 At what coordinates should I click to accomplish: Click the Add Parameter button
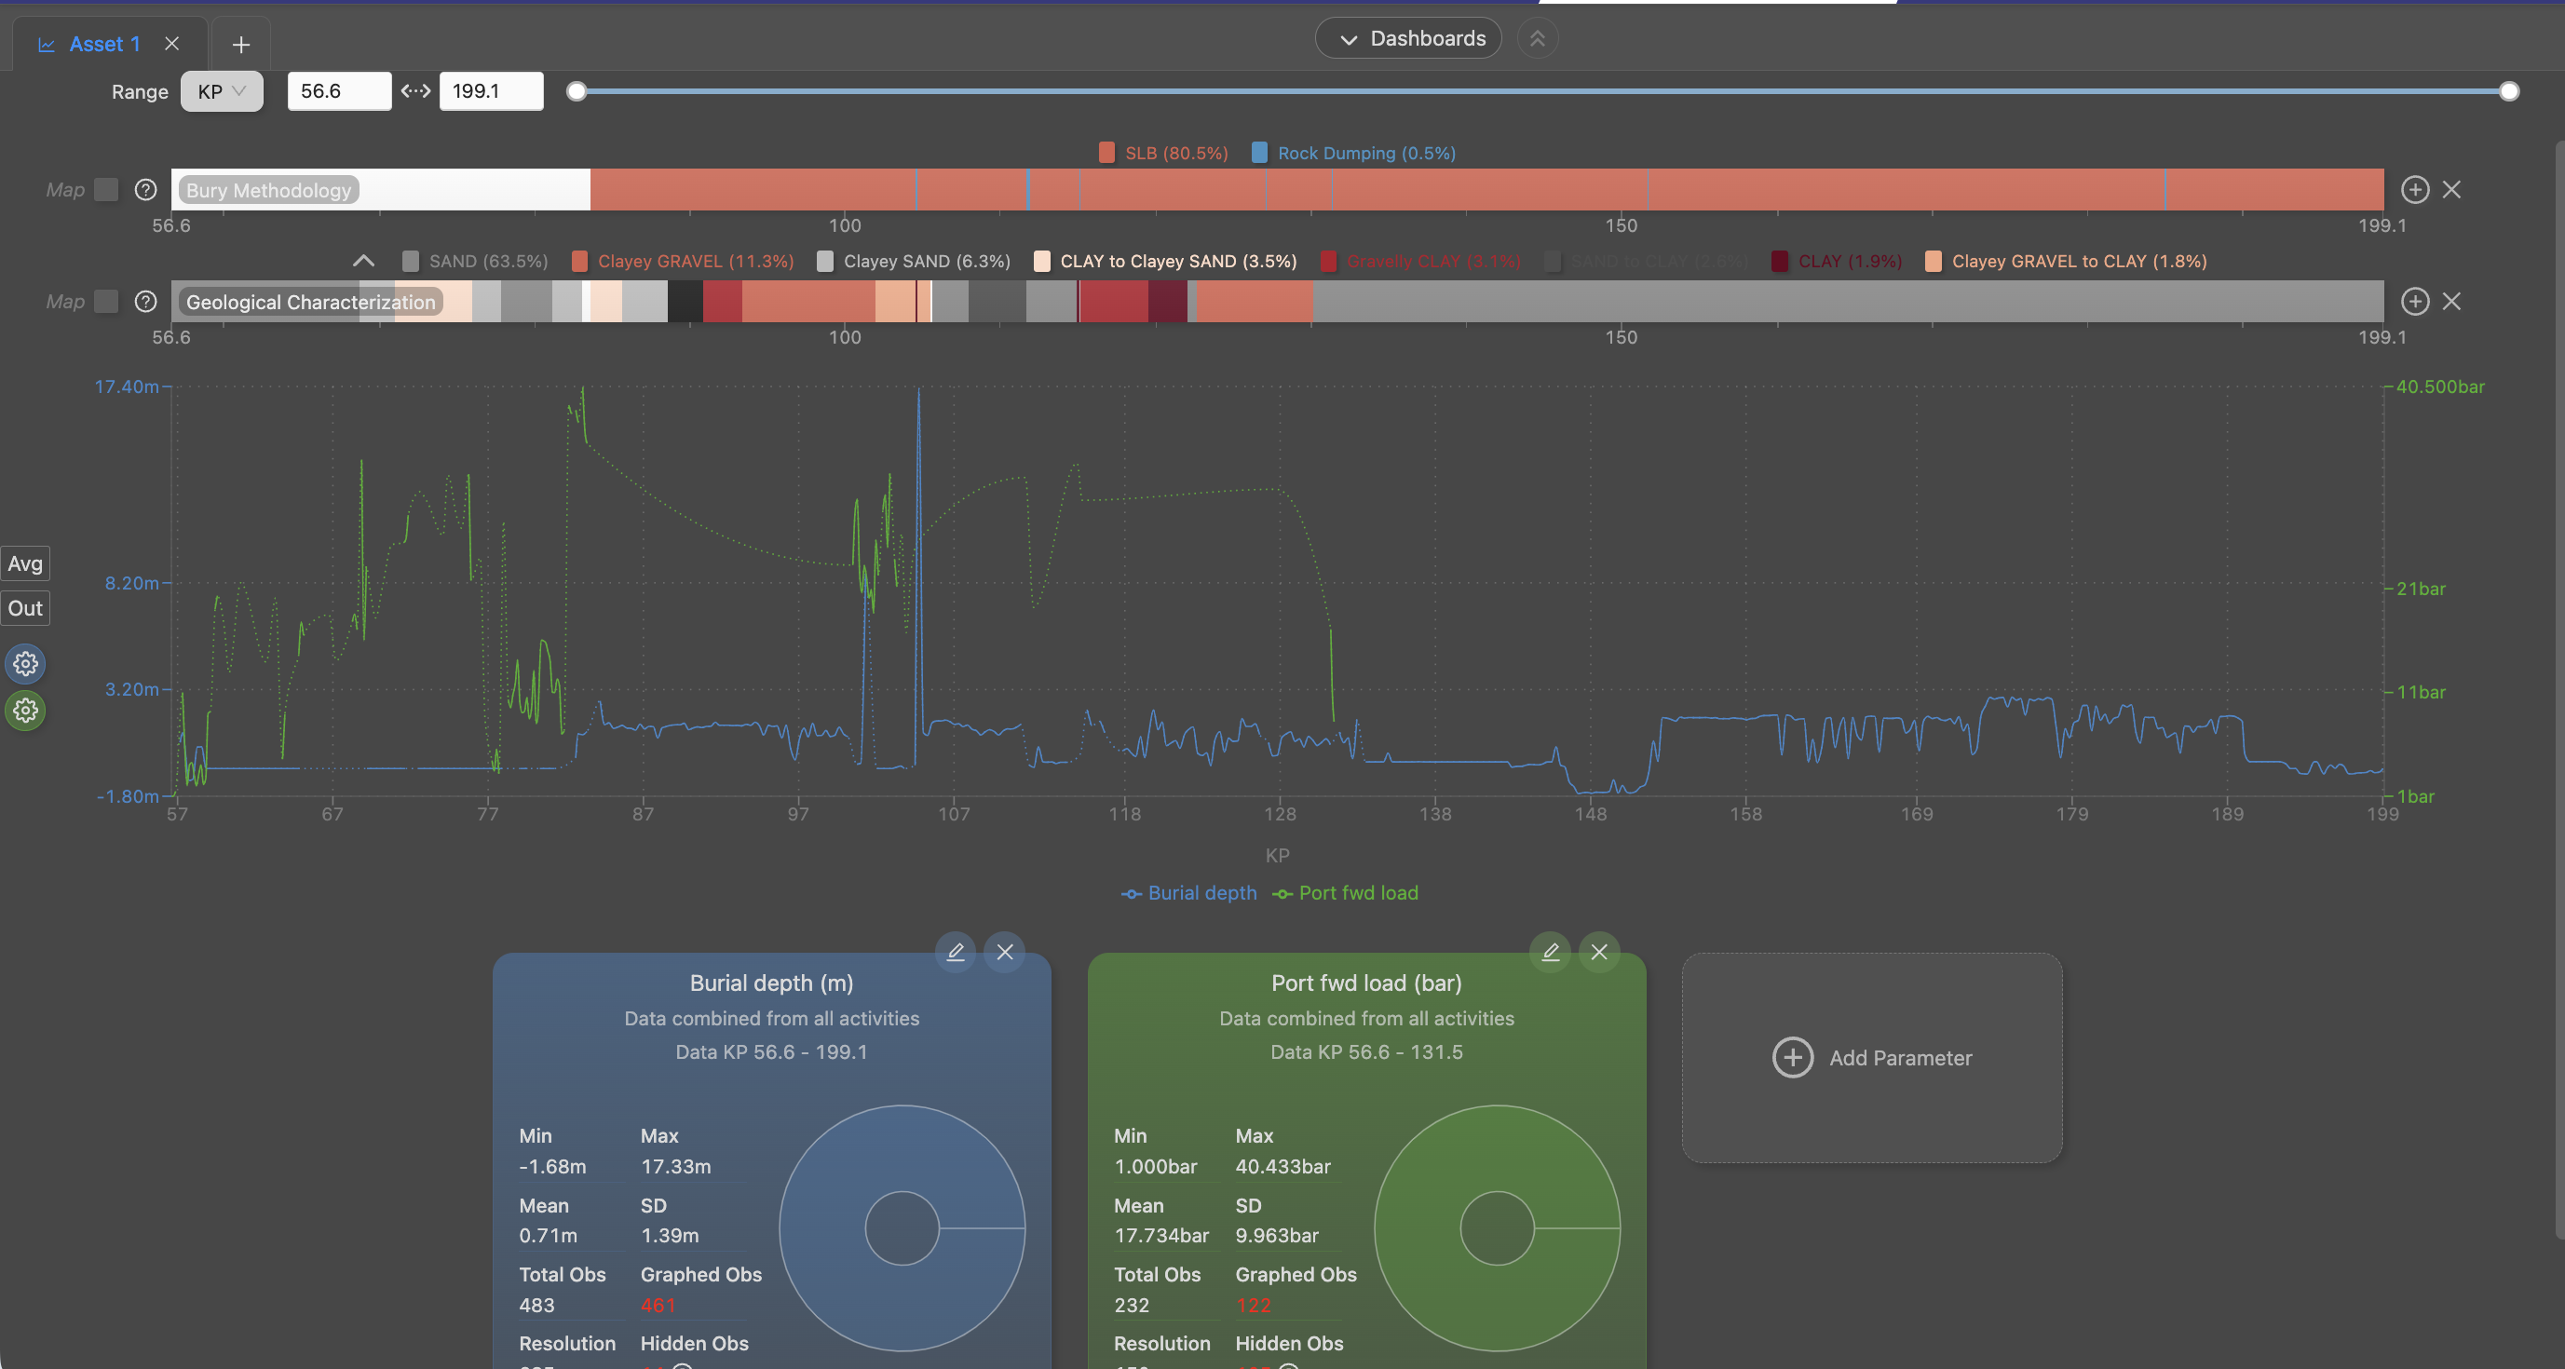click(x=1872, y=1057)
